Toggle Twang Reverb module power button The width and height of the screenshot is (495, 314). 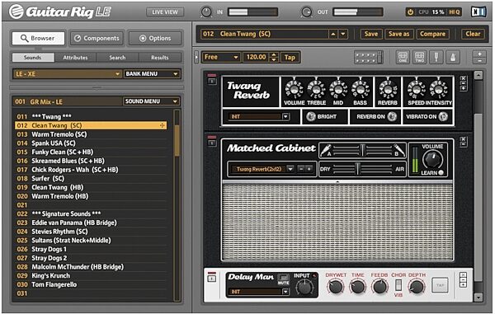[212, 81]
